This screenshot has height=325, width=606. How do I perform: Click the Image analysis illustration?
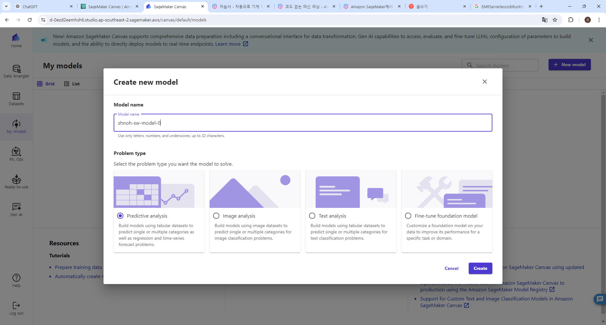pos(255,189)
